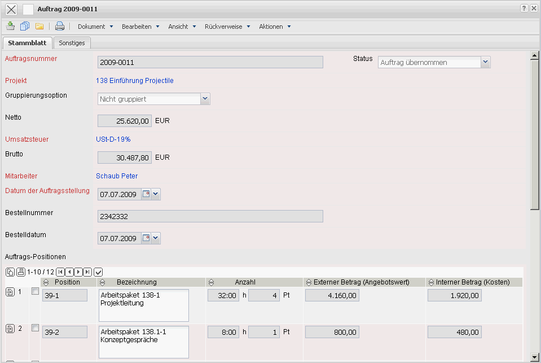The height and width of the screenshot is (363, 541).
Task: Switch to the Sonstiges tab
Action: click(72, 43)
